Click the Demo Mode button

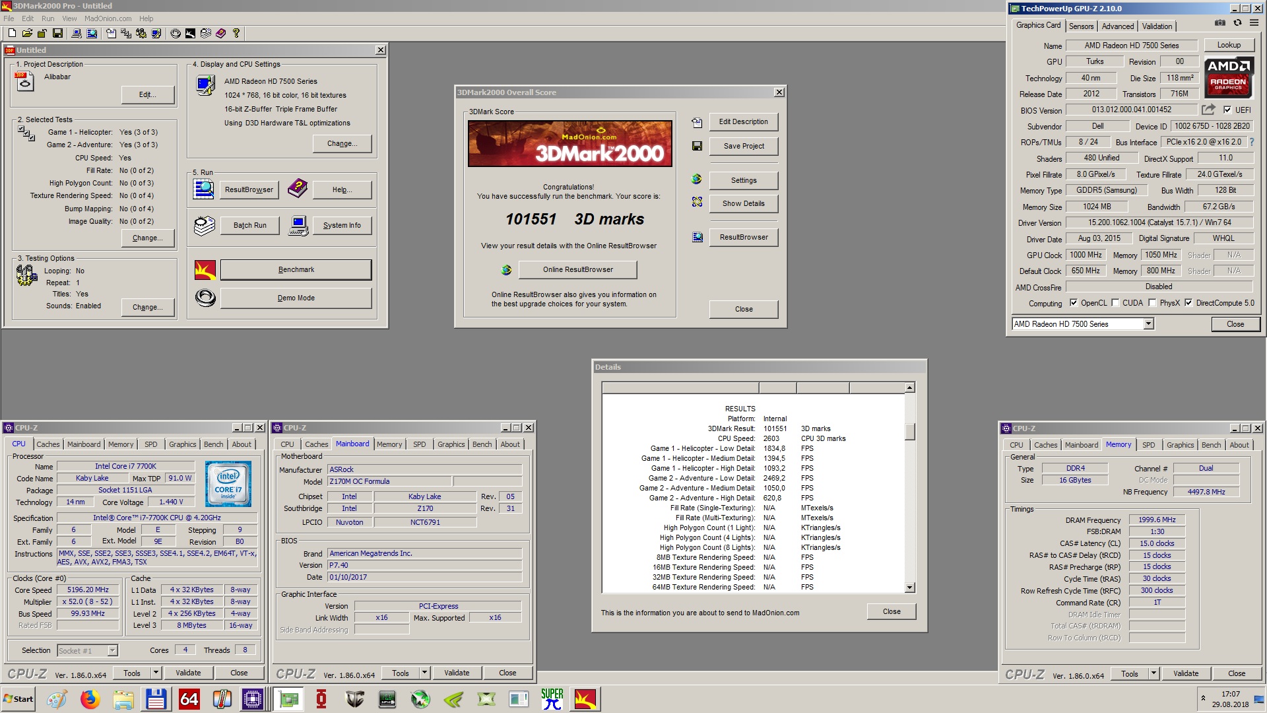pos(296,298)
